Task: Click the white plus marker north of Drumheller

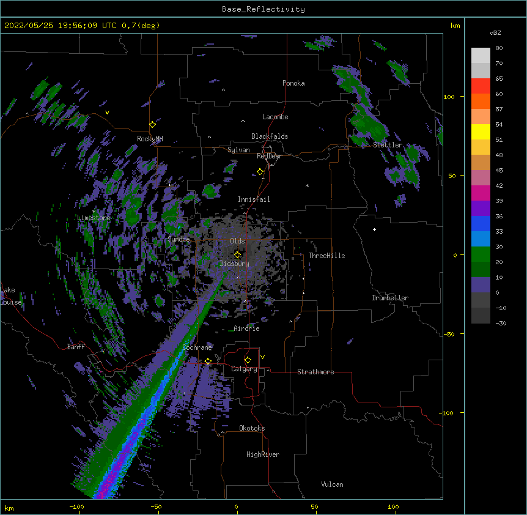Action: coord(374,229)
